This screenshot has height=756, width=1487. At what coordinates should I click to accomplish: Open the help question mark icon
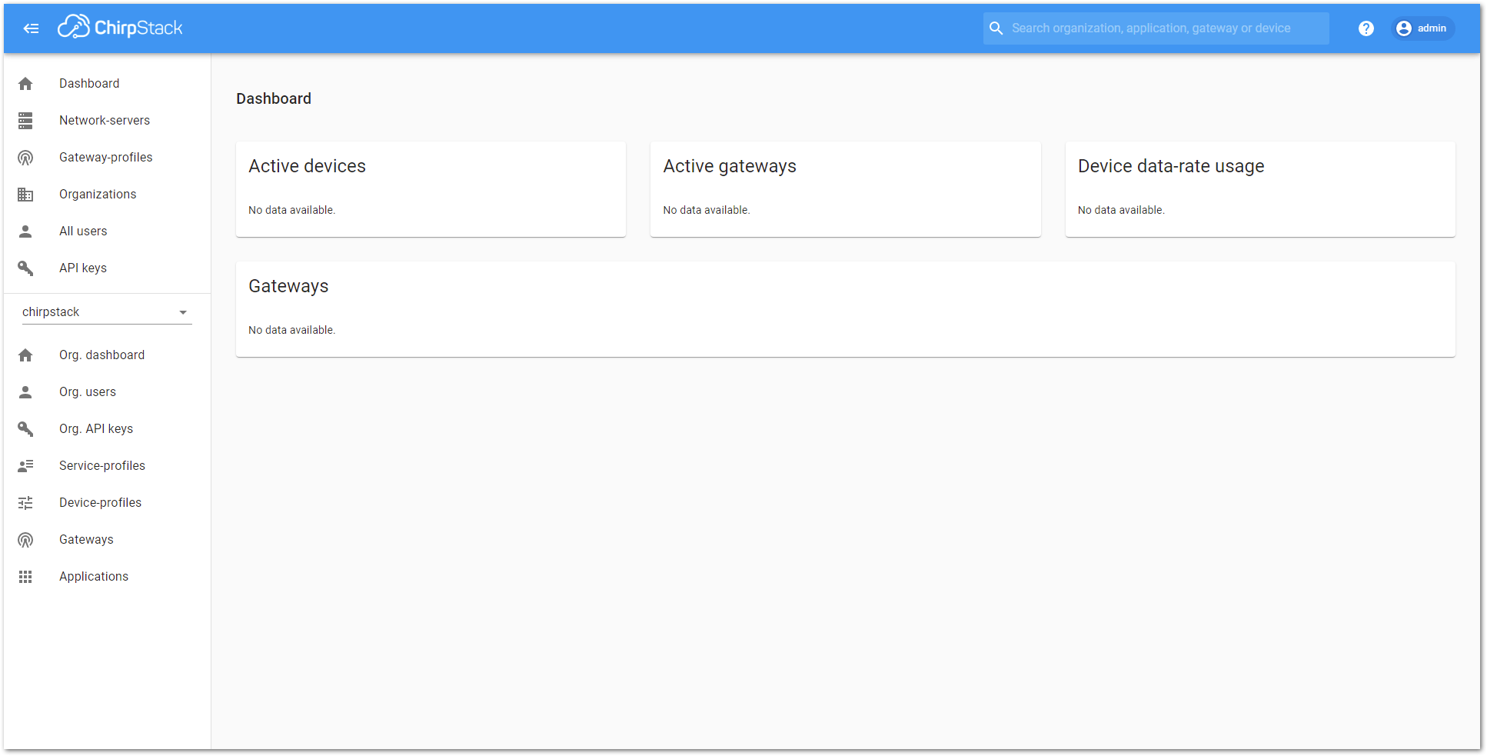(1366, 28)
